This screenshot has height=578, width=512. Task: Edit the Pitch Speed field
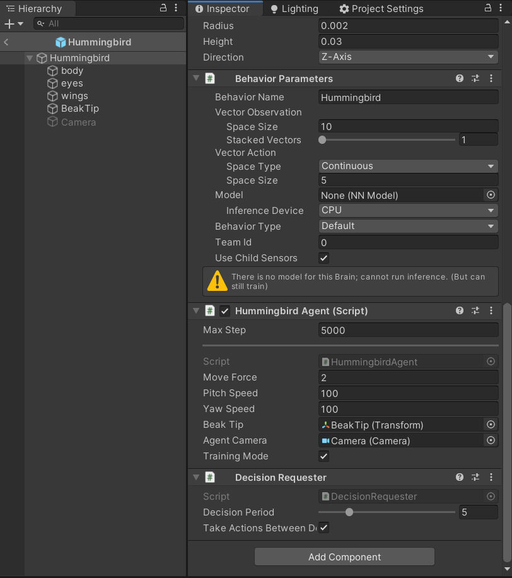point(408,393)
